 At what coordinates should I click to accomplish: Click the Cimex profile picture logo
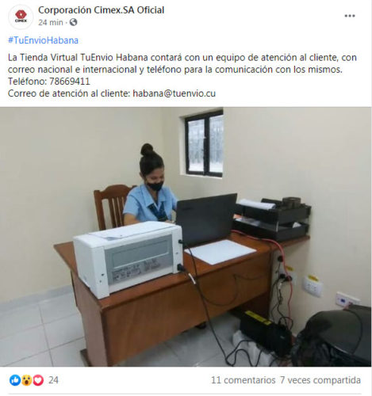coord(21,17)
